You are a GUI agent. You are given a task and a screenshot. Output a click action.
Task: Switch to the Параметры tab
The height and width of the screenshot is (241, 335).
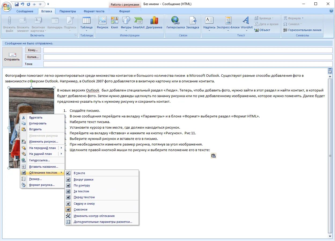(x=68, y=11)
